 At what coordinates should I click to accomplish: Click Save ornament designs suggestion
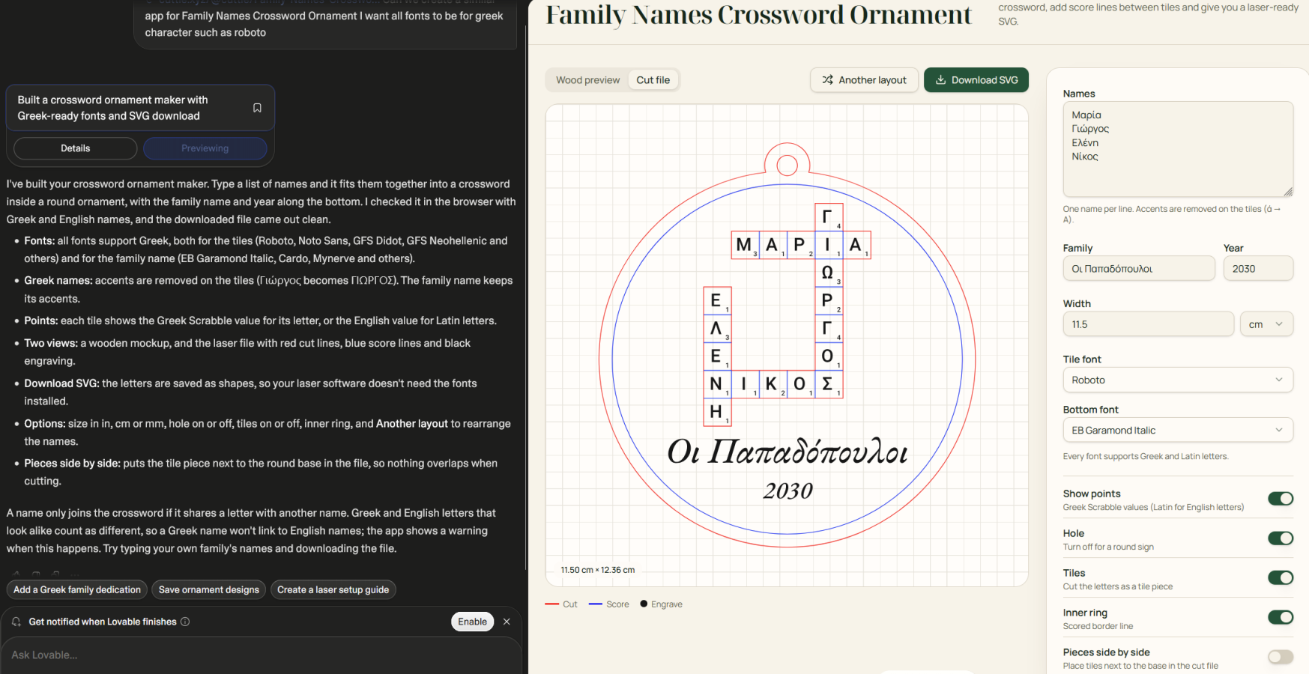point(209,590)
